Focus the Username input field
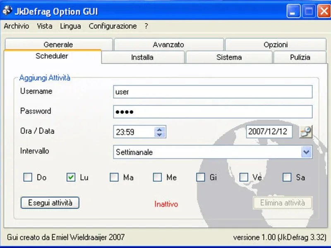The width and height of the screenshot is (331, 248). [x=213, y=92]
